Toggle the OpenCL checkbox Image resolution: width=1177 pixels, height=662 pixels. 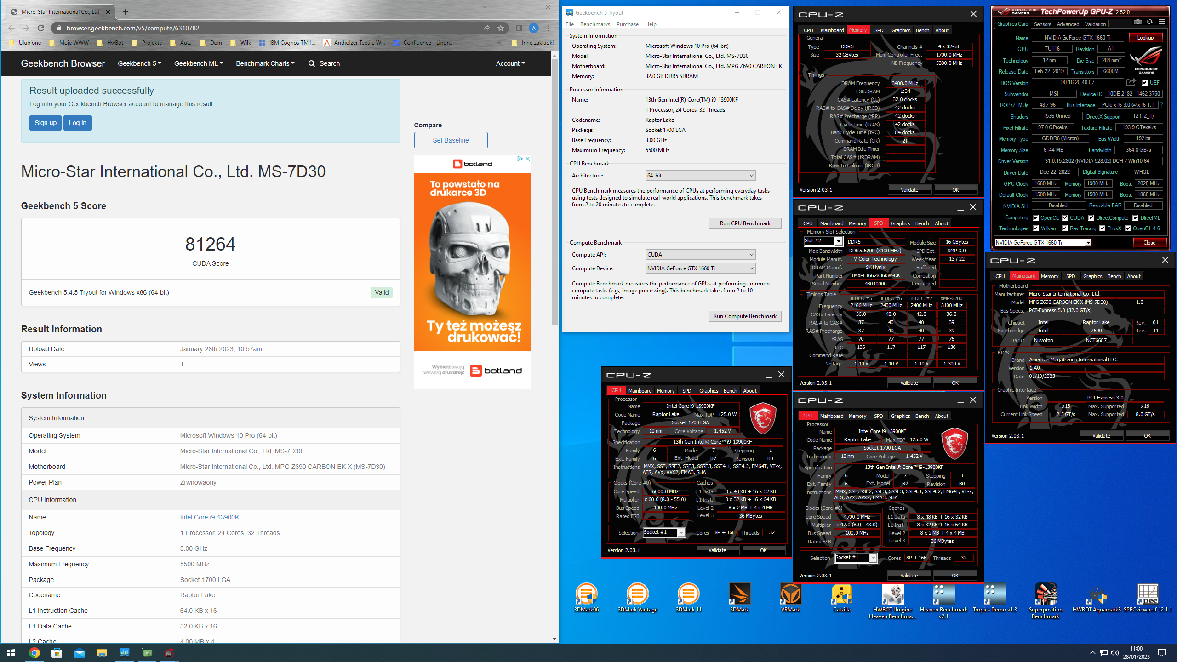coord(1035,218)
